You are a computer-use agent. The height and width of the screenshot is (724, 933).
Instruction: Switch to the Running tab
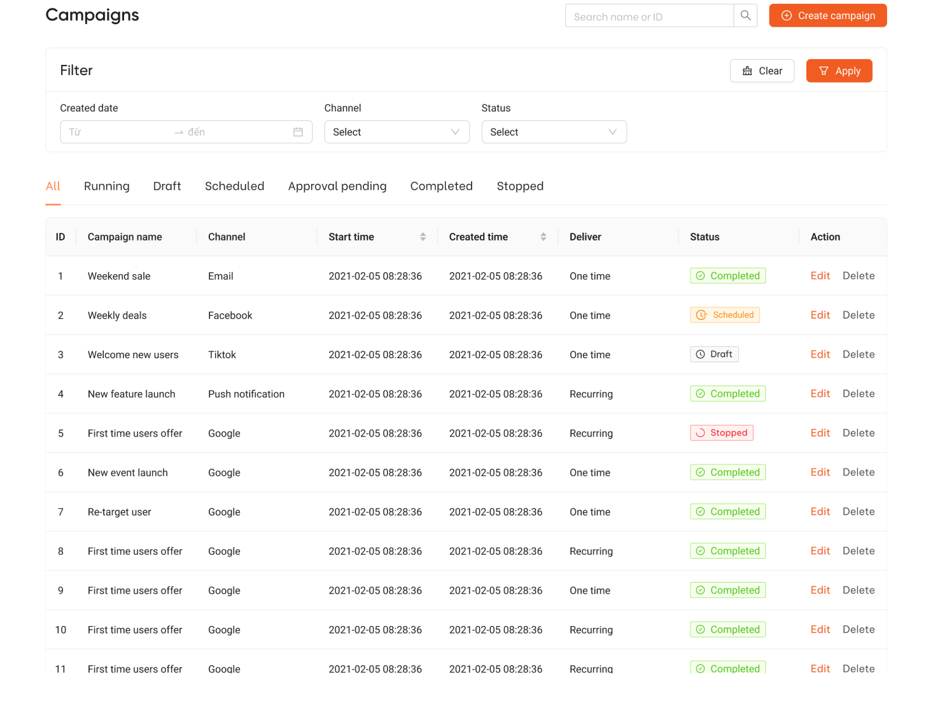[x=107, y=186]
